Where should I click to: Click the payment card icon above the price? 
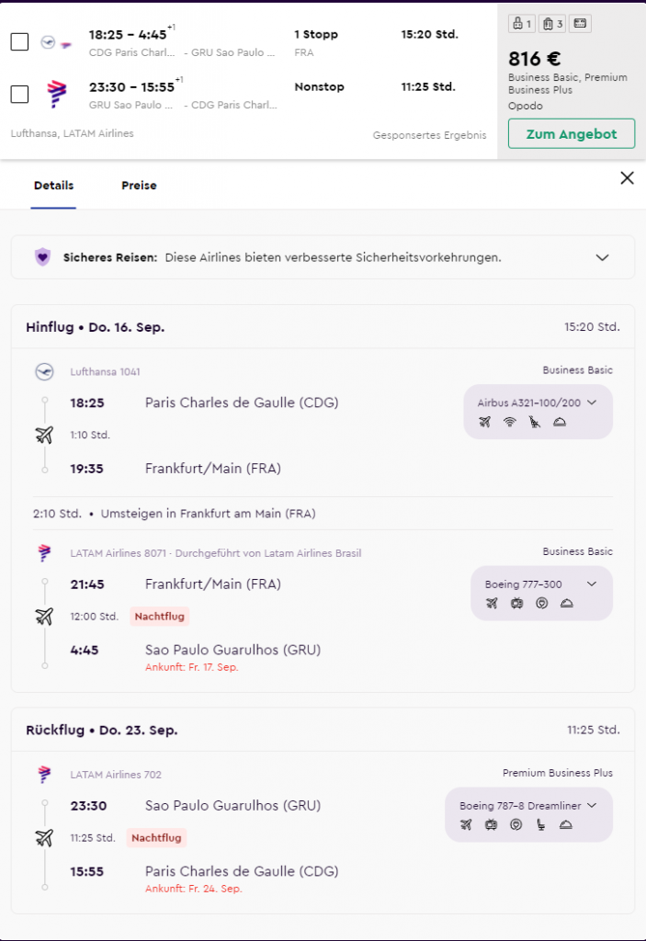point(581,23)
